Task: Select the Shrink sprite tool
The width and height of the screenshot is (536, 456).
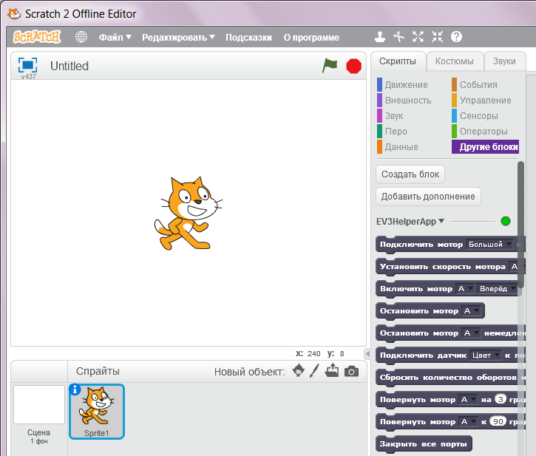Action: (437, 36)
